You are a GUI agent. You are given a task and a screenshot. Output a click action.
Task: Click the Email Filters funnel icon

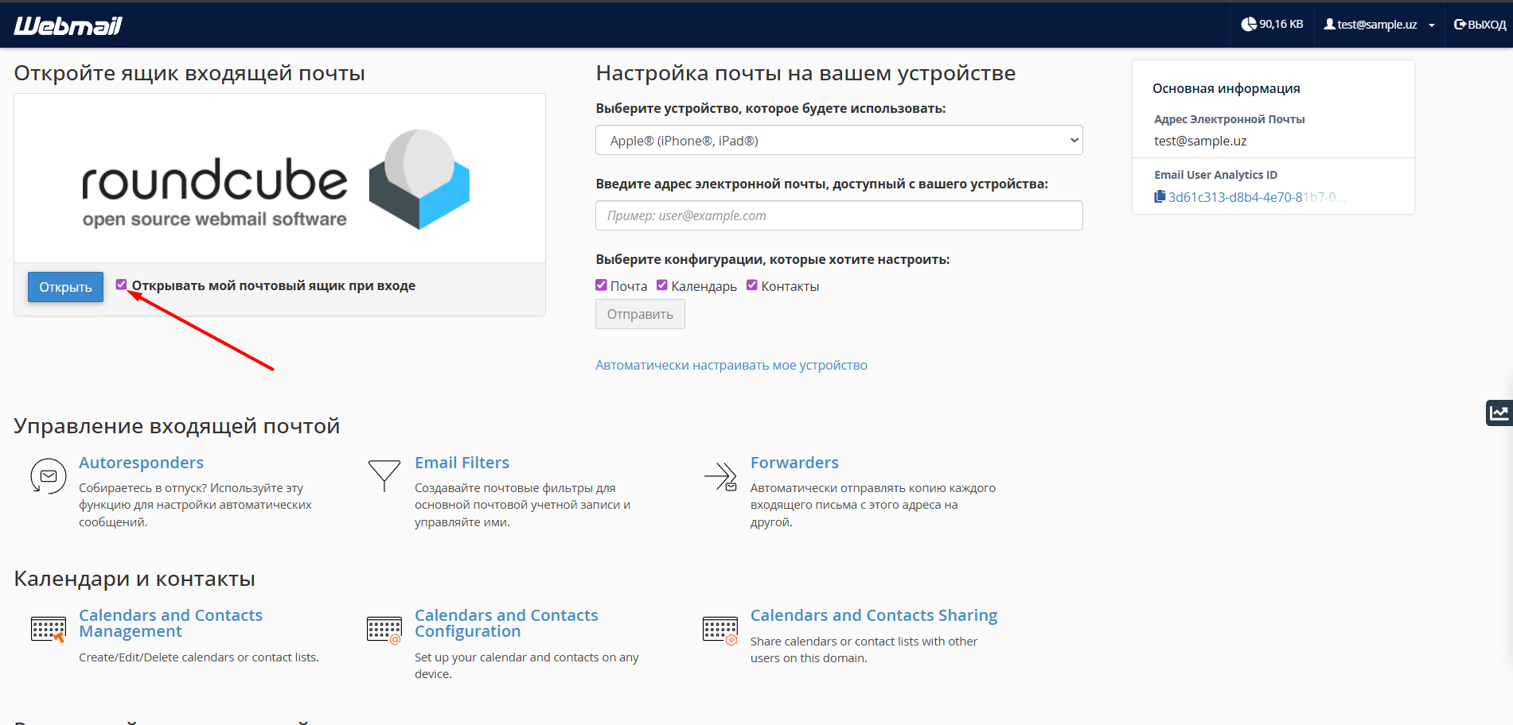coord(384,475)
